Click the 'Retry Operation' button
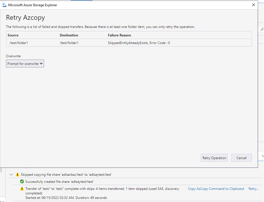264x202 pixels. [x=214, y=158]
